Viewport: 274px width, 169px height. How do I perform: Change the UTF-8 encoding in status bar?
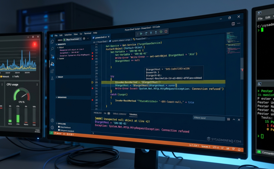[216, 147]
